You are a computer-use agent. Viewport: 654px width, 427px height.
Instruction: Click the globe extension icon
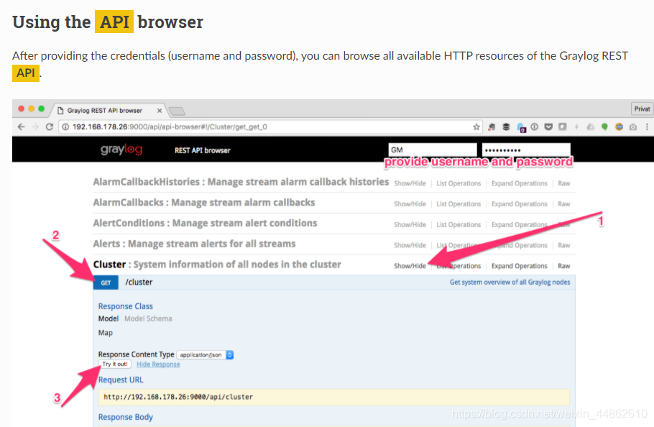pyautogui.click(x=619, y=127)
